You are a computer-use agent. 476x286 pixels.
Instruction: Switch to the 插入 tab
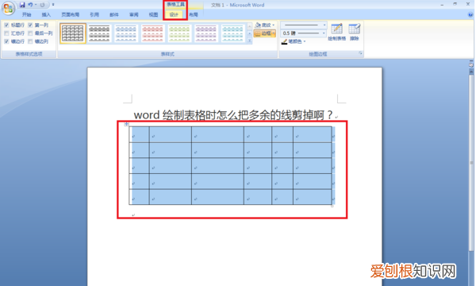tap(46, 14)
